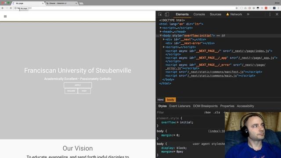281x158 pixels.
Task: Switch to the Network tab
Action: pos(234,14)
